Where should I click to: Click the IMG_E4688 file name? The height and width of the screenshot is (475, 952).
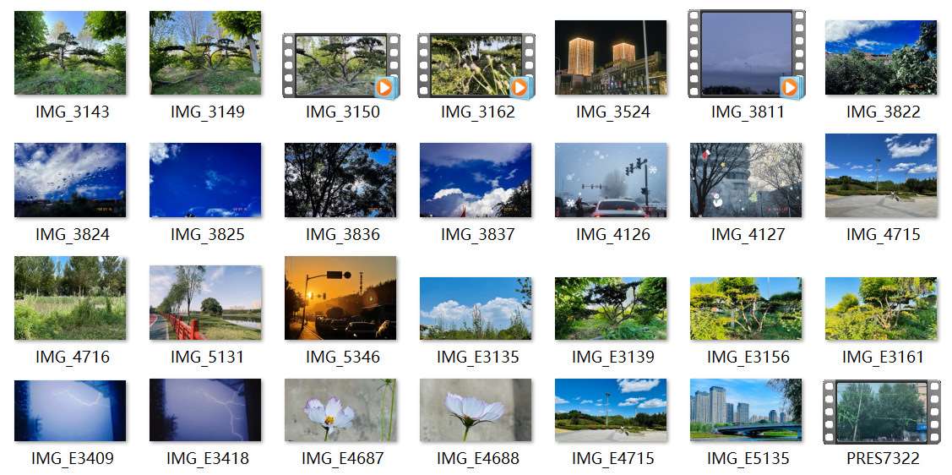point(478,458)
